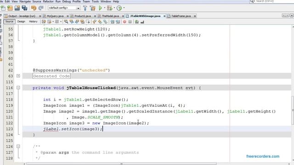Viewport: 294px width, 165px height.
Task: Click the Previous Bookmark icon
Action: pos(95,22)
